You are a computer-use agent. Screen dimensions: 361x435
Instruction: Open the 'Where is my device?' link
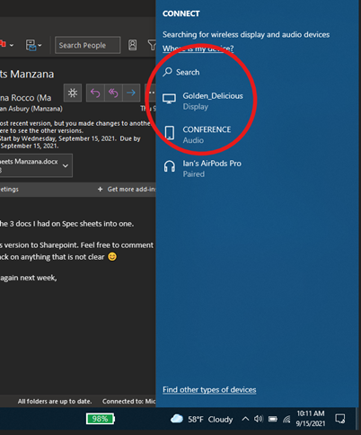point(198,49)
